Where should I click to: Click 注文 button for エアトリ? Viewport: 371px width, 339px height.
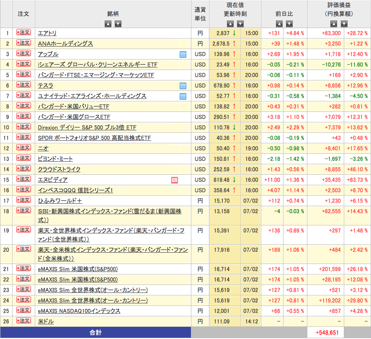tap(24, 32)
